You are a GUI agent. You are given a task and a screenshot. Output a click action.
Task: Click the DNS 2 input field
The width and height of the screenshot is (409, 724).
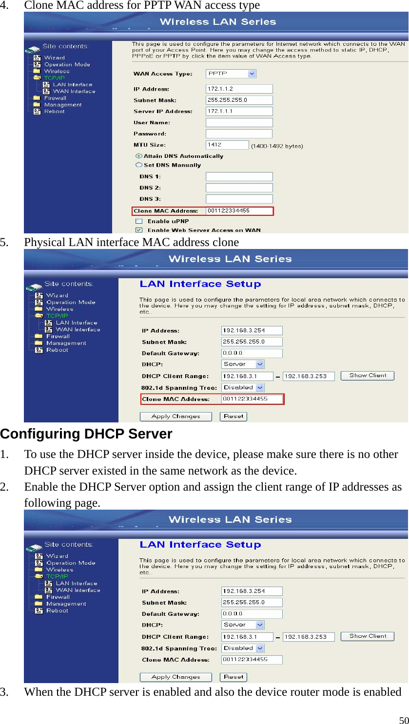pos(239,188)
